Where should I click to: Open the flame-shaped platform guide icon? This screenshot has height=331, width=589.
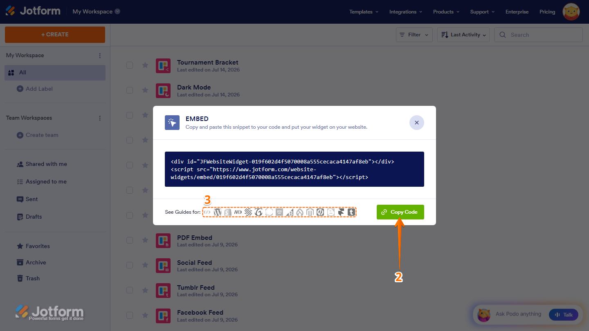(300, 212)
